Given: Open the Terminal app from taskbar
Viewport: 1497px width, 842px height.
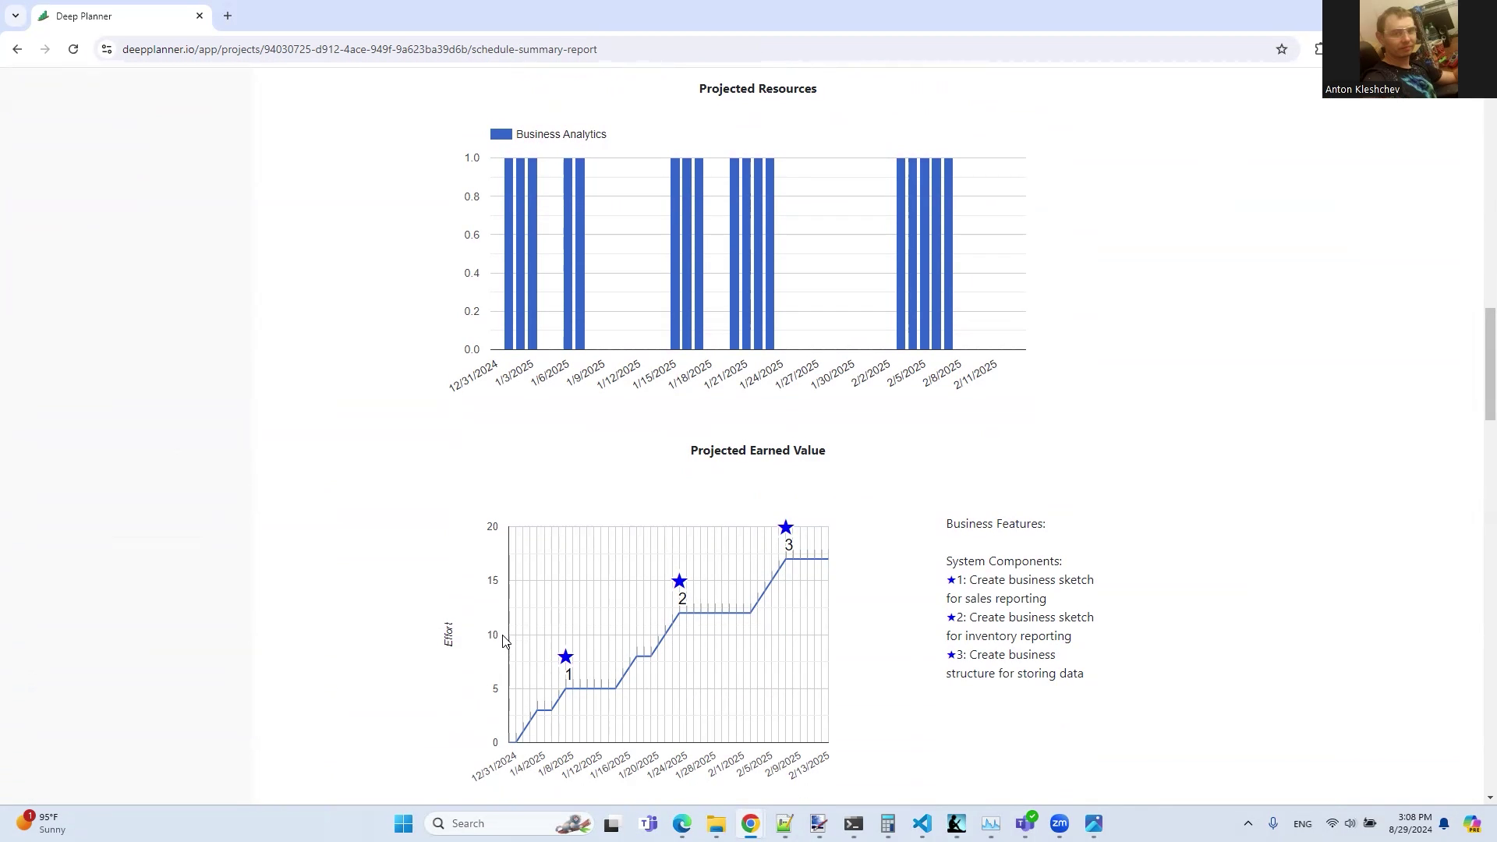Looking at the screenshot, I should (x=853, y=824).
